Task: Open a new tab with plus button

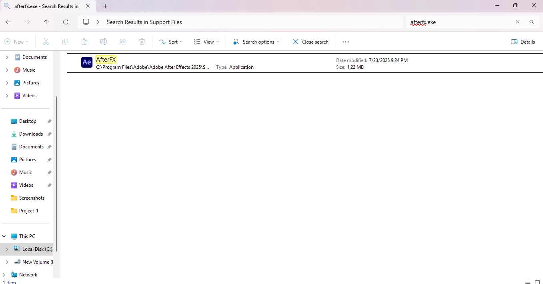Action: (106, 6)
